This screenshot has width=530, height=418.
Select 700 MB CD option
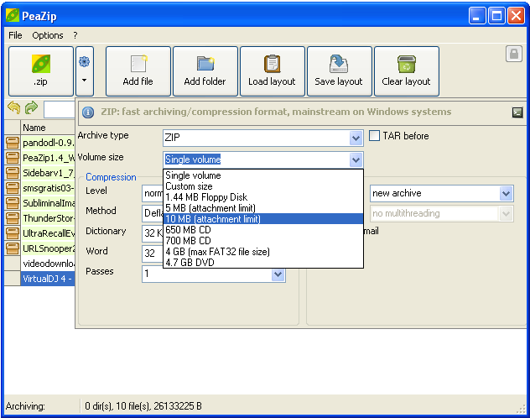point(263,240)
